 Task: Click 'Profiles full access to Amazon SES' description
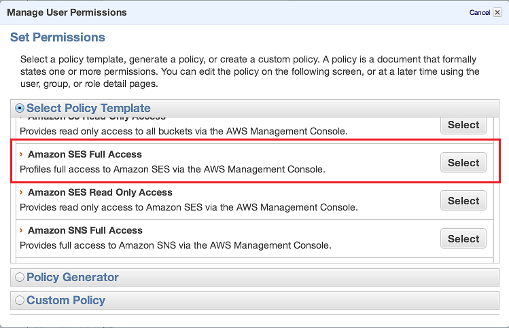[173, 169]
